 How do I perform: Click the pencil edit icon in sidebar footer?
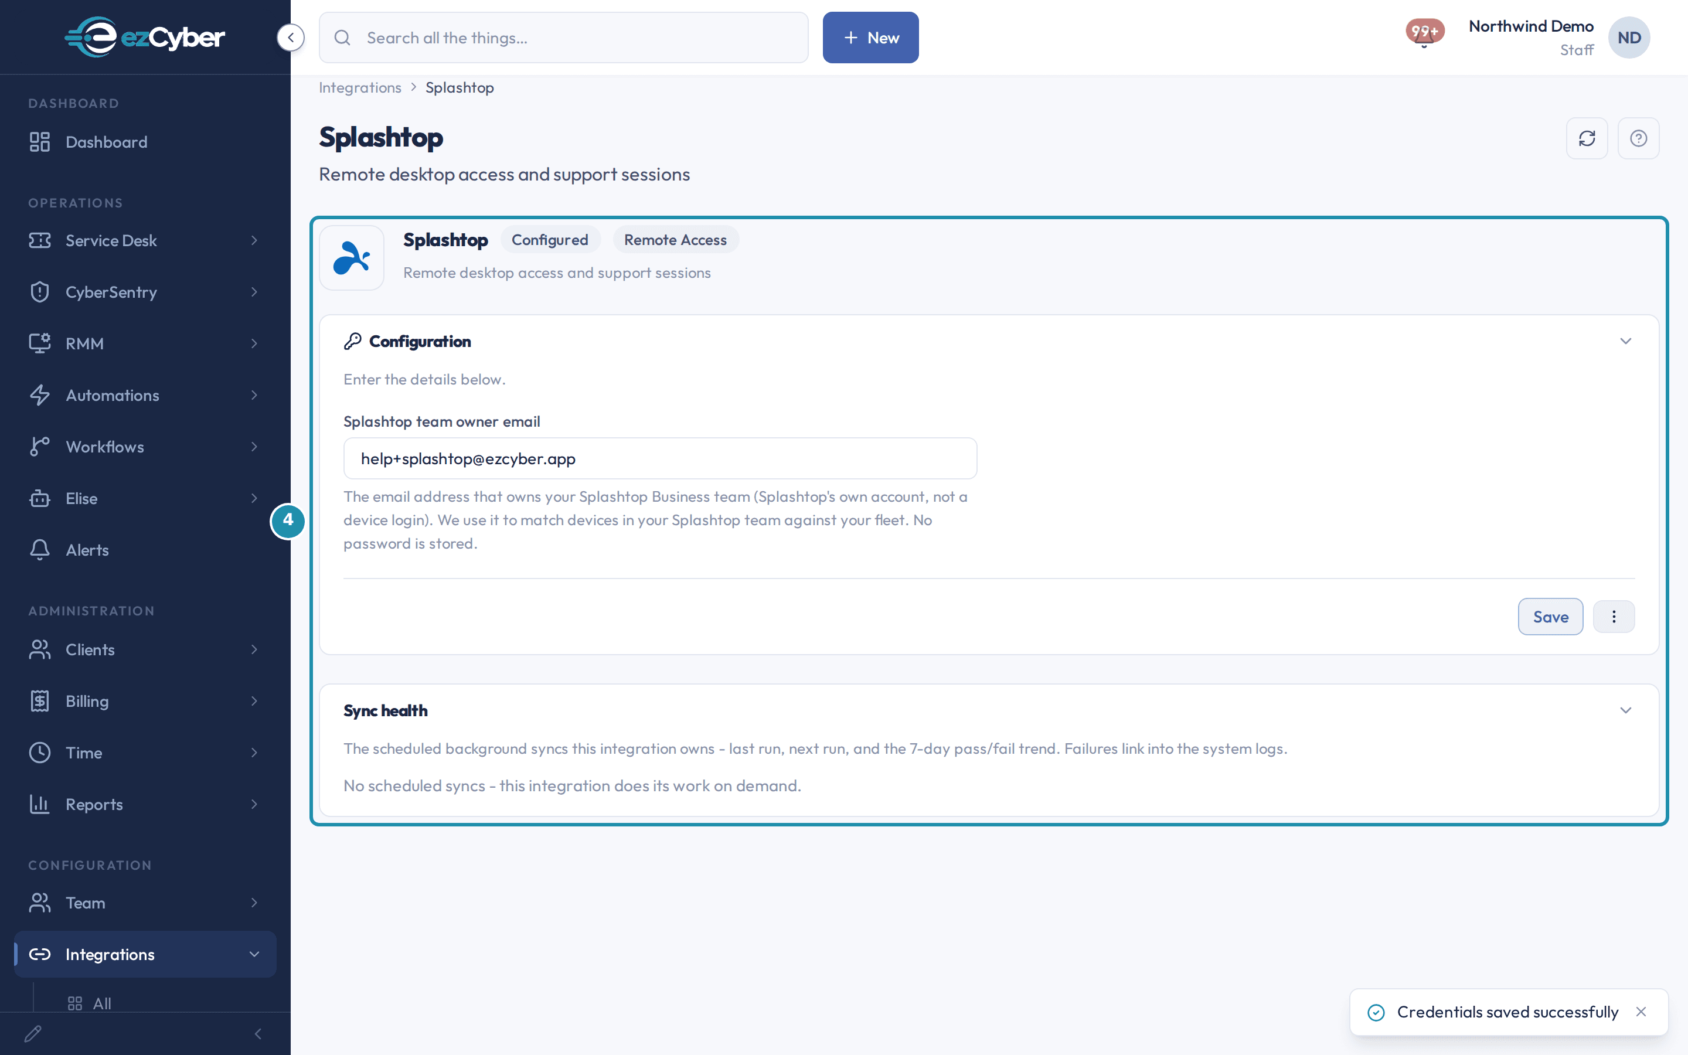(x=33, y=1033)
